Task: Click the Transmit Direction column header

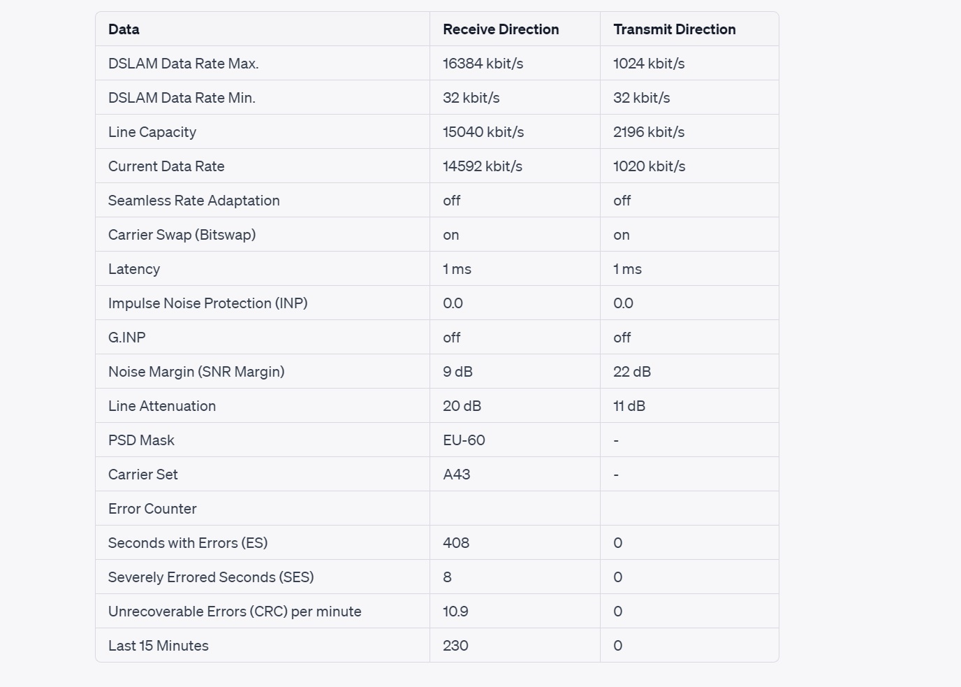Action: [x=675, y=29]
